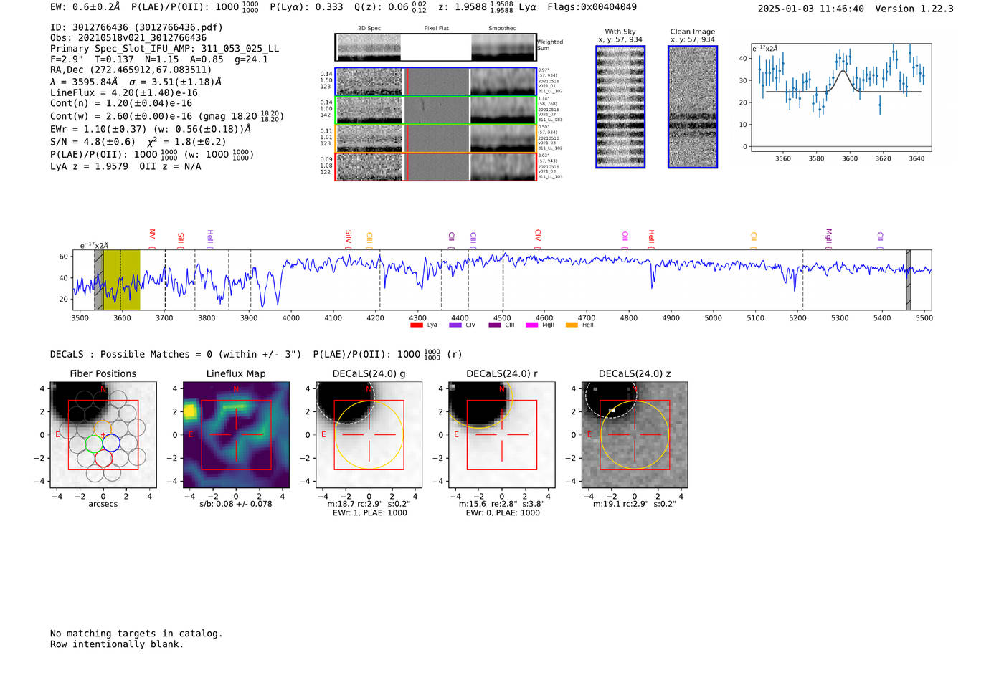
Task: Select the 311_LL_083 fiber label
Action: (551, 120)
